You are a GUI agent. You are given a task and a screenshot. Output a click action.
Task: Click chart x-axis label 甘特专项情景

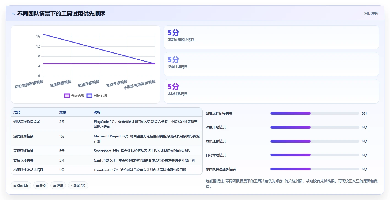click(x=117, y=84)
